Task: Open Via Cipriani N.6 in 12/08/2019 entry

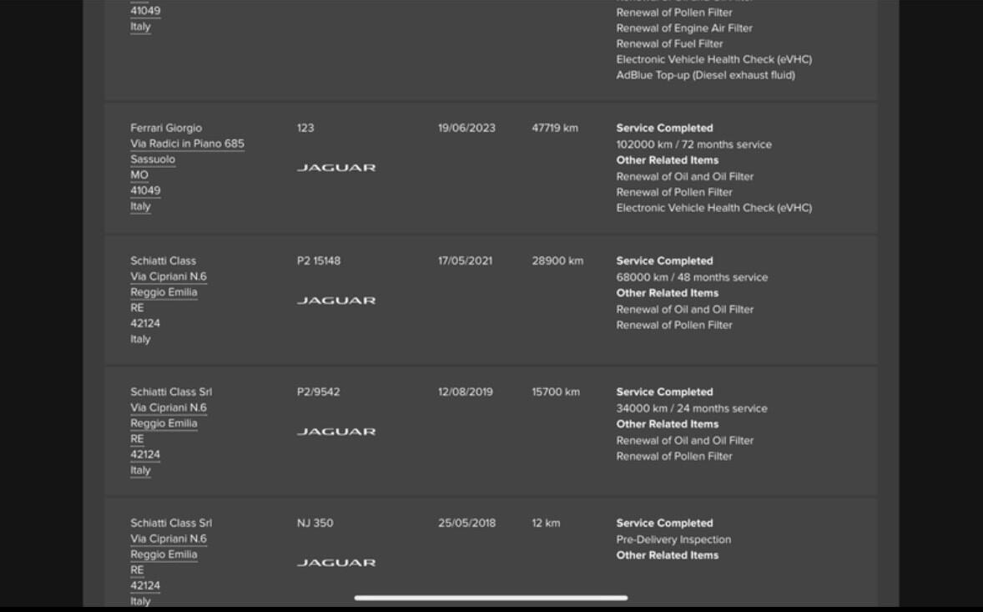Action: point(168,407)
